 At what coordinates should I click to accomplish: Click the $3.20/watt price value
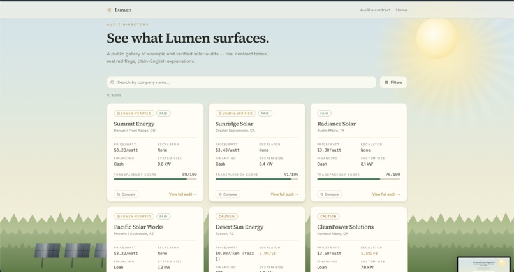tap(126, 150)
